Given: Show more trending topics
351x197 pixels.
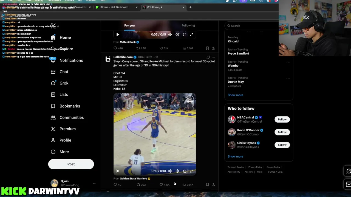Looking at the screenshot, I should click(235, 95).
